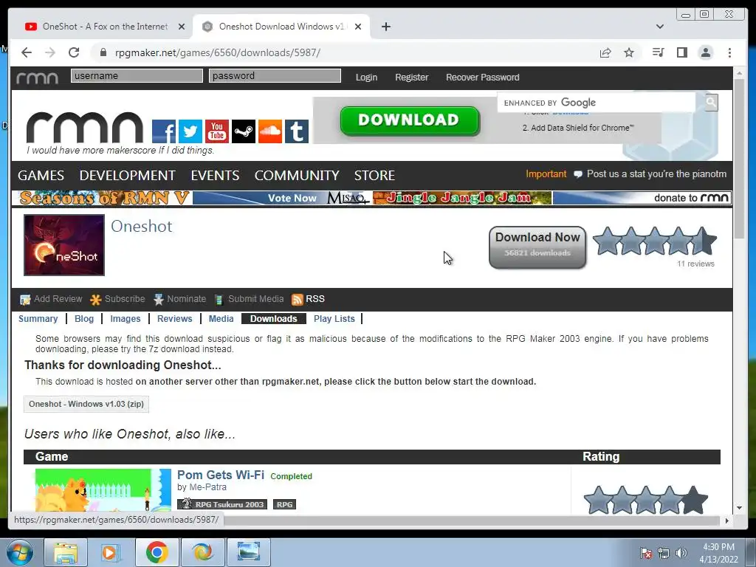Click the Submit Media icon
The image size is (756, 567).
[219, 300]
